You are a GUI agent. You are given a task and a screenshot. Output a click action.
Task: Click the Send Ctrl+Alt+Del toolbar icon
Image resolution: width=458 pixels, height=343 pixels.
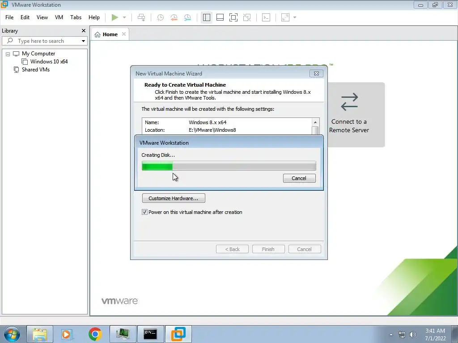point(141,17)
